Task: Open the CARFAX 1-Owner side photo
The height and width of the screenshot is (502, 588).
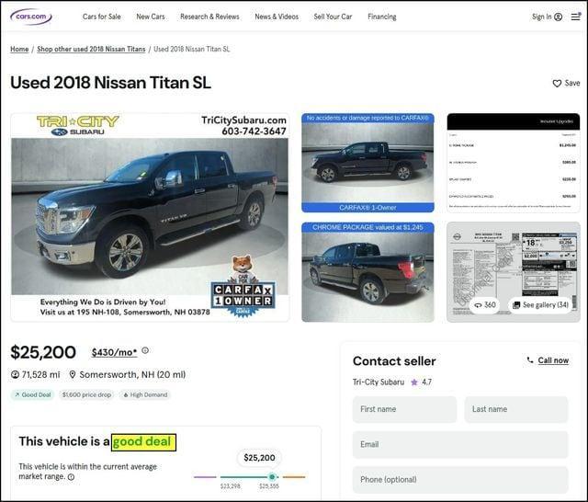Action: [x=367, y=163]
